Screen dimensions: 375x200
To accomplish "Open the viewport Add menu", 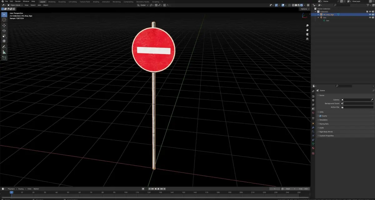I will point(39,5).
